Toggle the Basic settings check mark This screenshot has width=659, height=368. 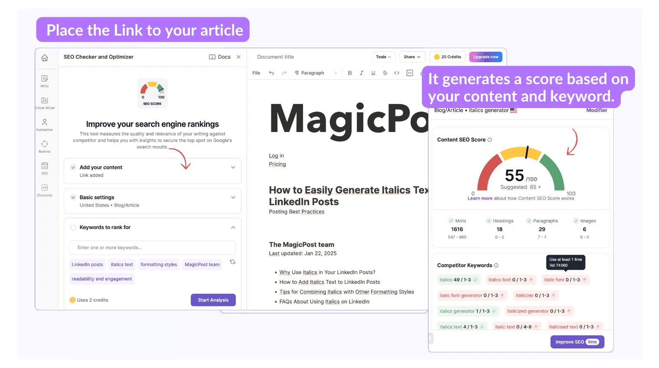(x=73, y=197)
